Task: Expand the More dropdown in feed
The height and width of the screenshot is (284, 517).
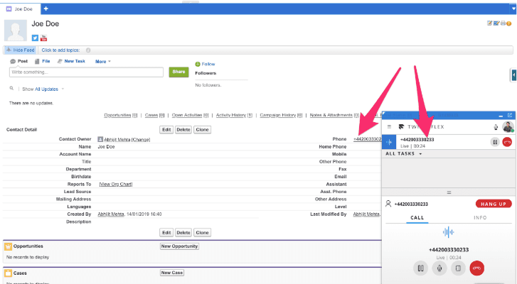Action: (x=103, y=62)
